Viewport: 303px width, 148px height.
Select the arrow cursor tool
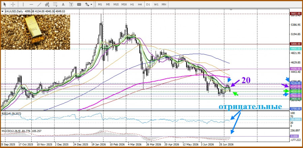coord(5,4)
